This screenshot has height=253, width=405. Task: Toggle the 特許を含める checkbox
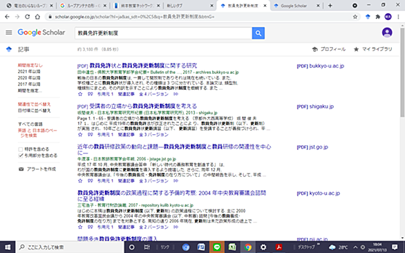pyautogui.click(x=21, y=149)
